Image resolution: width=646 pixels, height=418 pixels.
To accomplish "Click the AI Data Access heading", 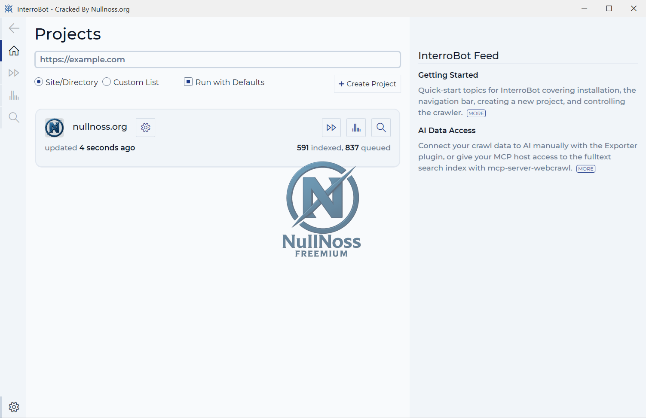I will coord(447,131).
